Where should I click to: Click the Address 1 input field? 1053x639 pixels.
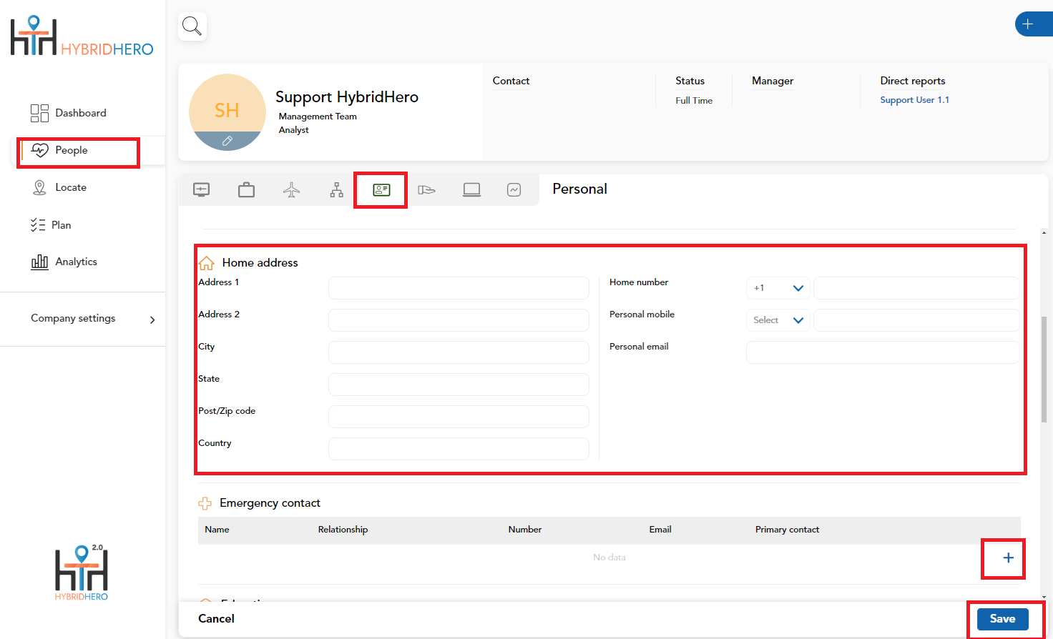tap(459, 288)
